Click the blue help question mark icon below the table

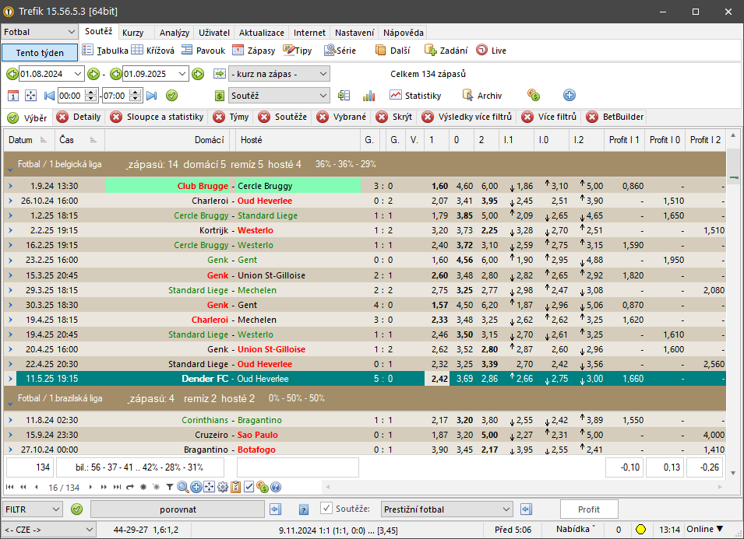(276, 487)
